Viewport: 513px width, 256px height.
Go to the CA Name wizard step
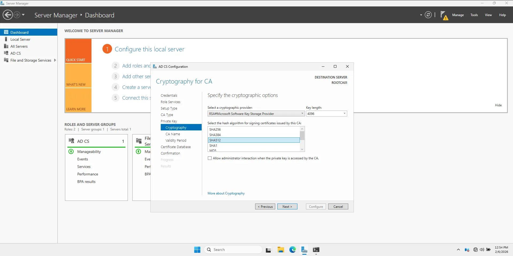tap(173, 134)
